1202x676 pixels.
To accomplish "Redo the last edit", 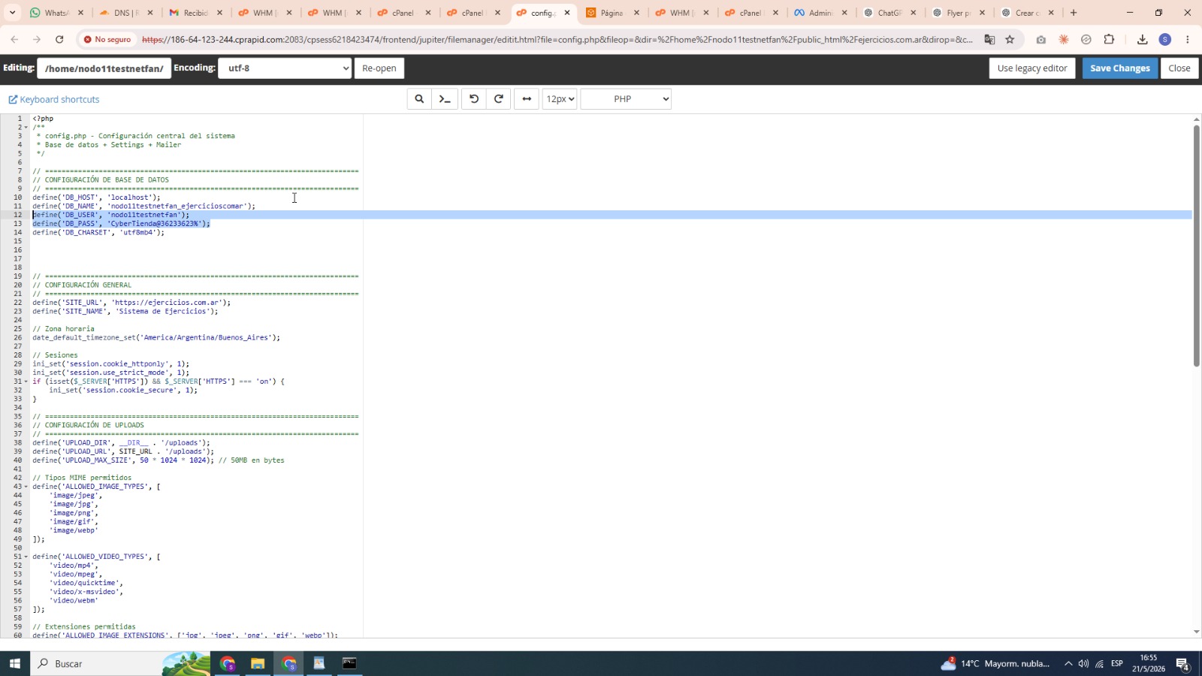I will [x=499, y=99].
